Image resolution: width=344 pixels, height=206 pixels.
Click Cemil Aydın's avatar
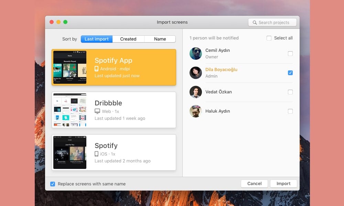pyautogui.click(x=195, y=54)
